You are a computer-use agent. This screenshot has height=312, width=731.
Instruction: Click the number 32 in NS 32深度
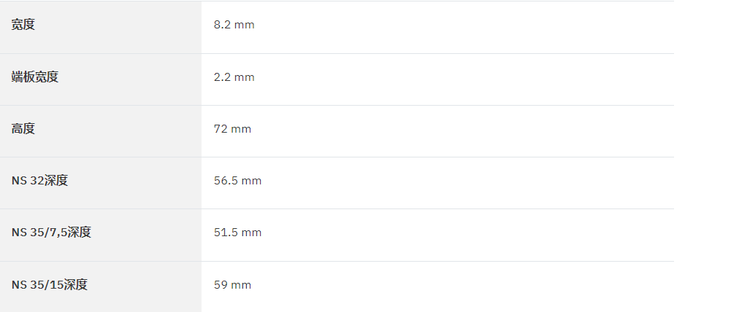37,181
